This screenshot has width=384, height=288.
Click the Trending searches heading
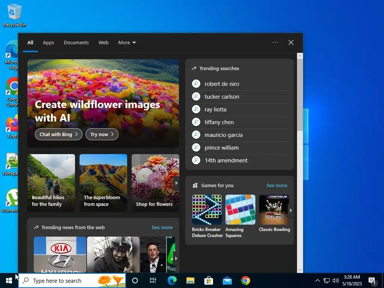(219, 68)
